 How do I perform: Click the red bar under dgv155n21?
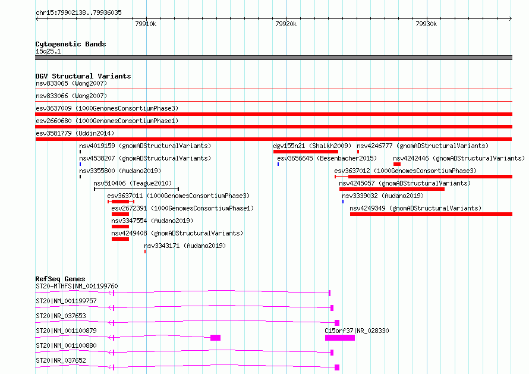(x=306, y=152)
